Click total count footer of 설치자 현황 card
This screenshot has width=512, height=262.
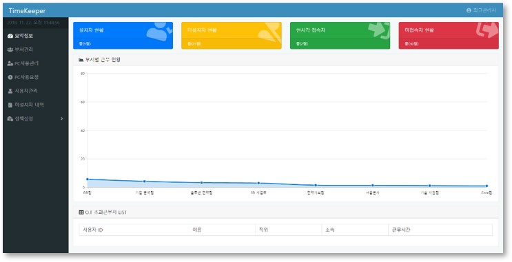tap(123, 44)
